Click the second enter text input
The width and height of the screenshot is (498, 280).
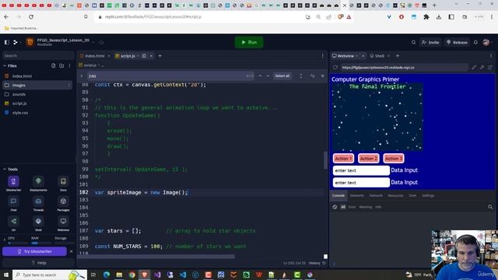[x=361, y=183]
